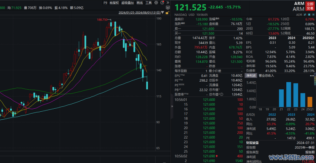316x163 pixels.
Task: Click the change percentage -15.71%
Action: point(233,7)
